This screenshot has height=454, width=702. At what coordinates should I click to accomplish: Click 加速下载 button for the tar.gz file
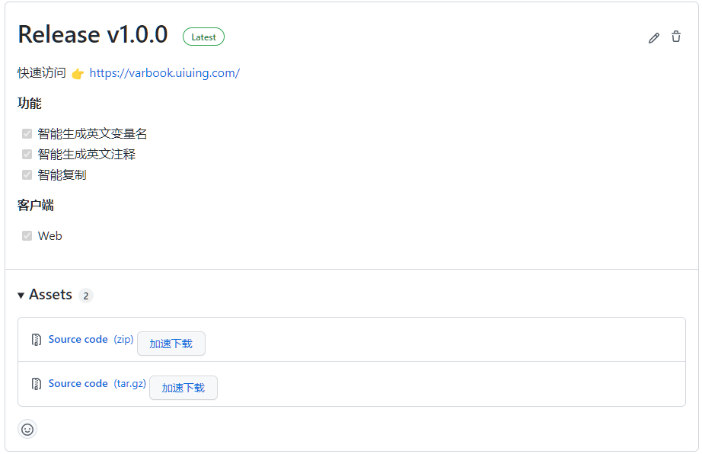183,388
